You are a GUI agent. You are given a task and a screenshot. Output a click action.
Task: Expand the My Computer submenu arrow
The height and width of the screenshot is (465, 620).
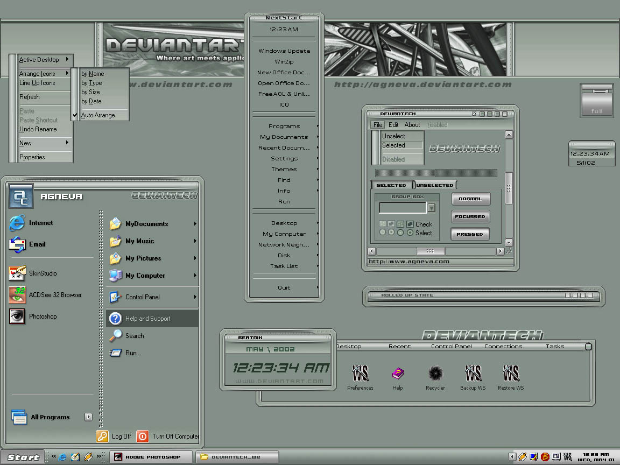(x=195, y=276)
